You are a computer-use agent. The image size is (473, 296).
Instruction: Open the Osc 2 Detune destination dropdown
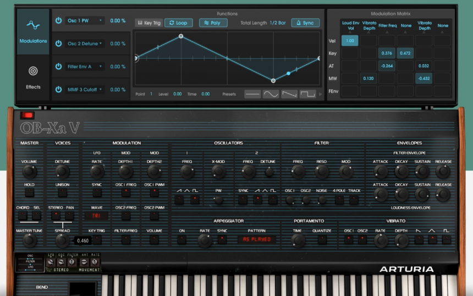(85, 43)
